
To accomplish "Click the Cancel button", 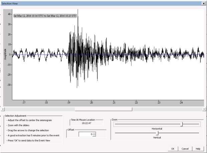I will tap(185, 149).
